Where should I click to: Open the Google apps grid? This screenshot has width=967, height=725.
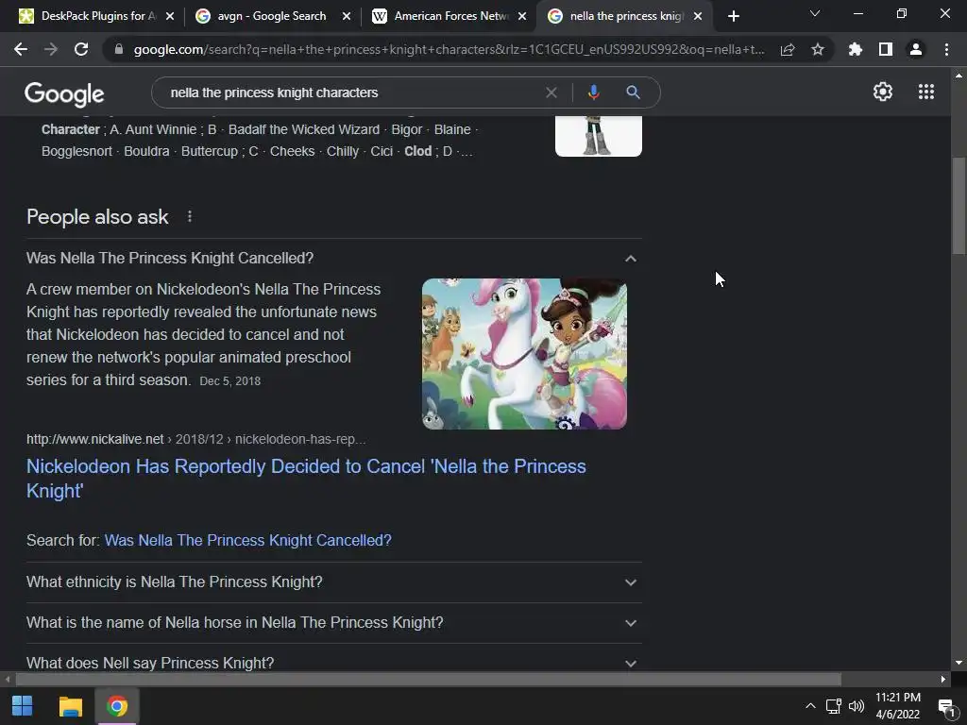tap(926, 92)
